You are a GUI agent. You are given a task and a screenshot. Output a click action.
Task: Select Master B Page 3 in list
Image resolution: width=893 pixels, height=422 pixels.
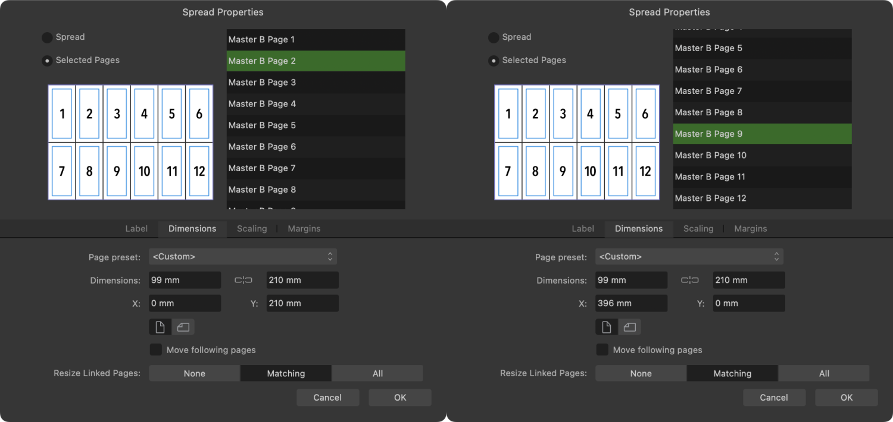pos(316,83)
